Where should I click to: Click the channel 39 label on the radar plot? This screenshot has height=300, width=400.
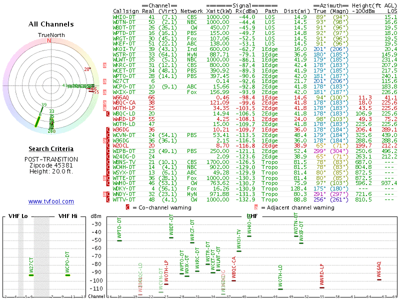point(44,105)
